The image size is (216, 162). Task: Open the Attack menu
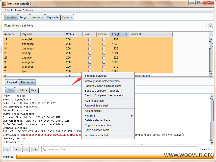coord(8,10)
